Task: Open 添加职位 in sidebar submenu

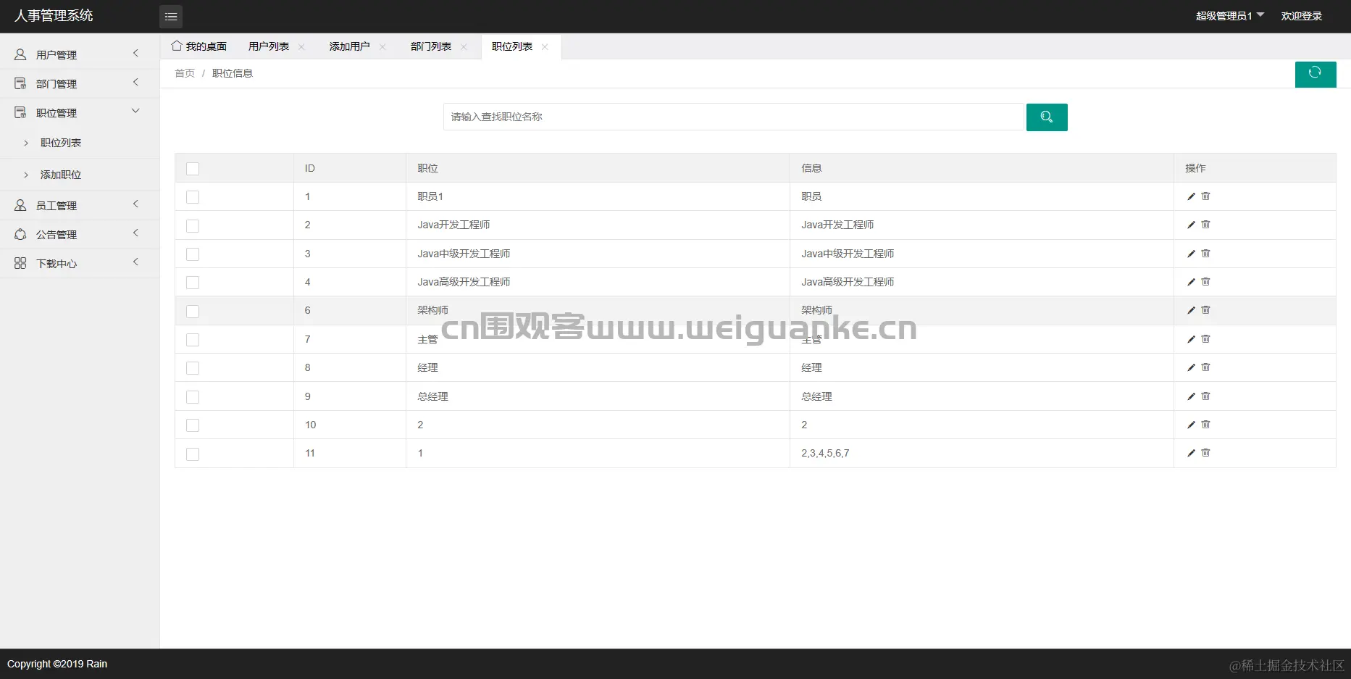Action: [61, 175]
